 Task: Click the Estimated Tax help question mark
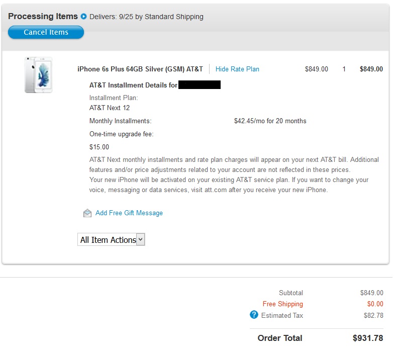[254, 315]
